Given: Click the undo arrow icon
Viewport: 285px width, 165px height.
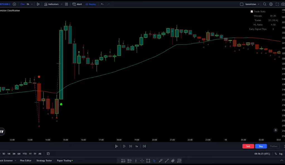Looking at the screenshot, I should pyautogui.click(x=102, y=4).
